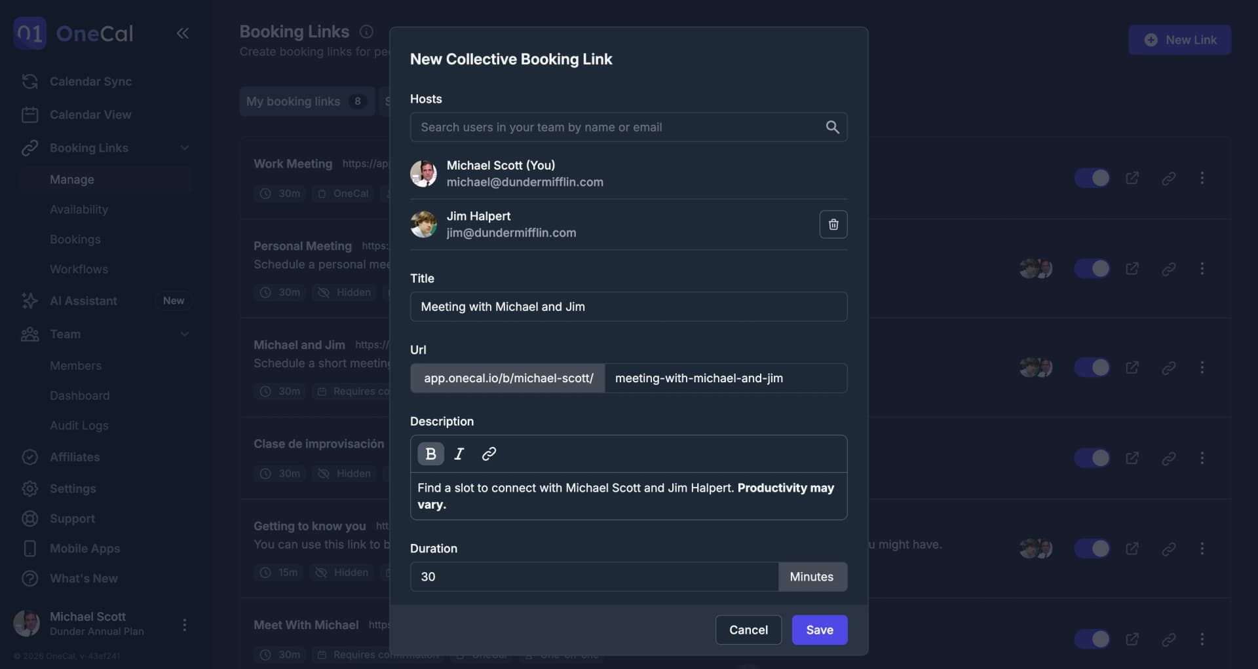Copy Work Meeting booking link

tap(1169, 178)
